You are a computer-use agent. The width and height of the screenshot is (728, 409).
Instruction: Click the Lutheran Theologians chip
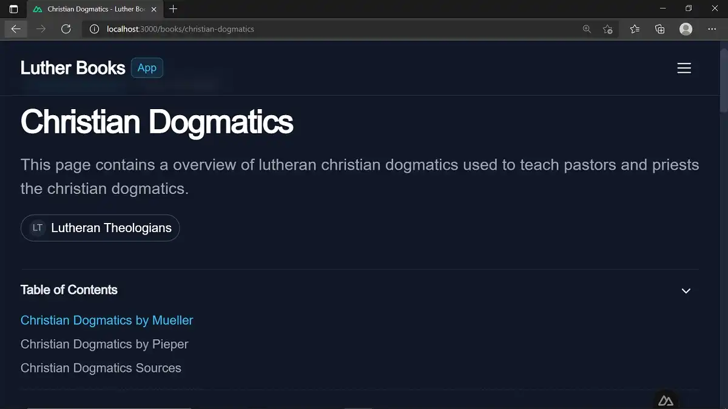click(110, 228)
